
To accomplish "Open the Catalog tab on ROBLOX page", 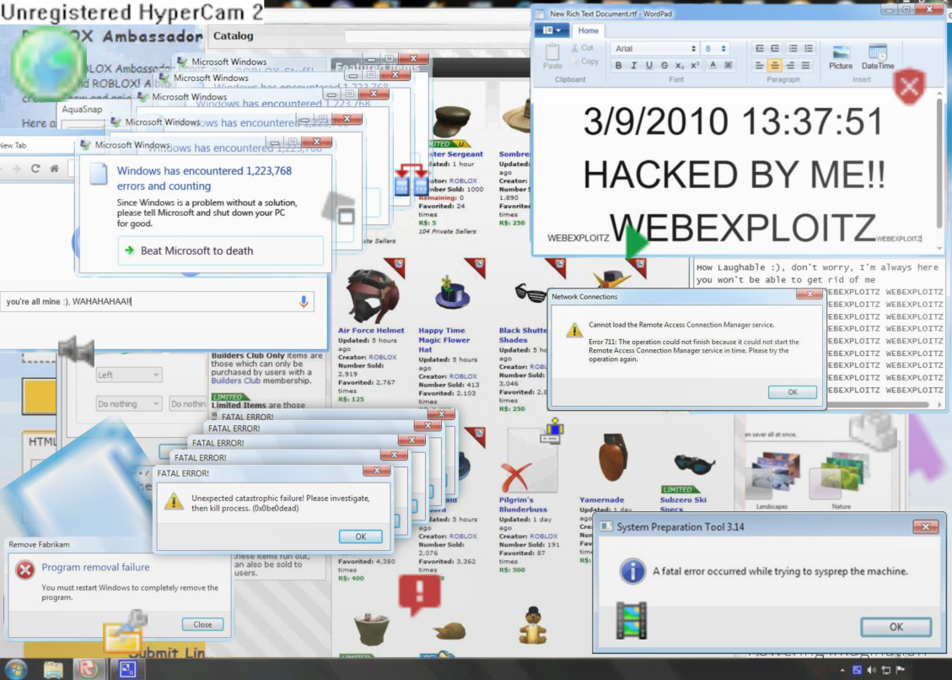I will pos(233,35).
